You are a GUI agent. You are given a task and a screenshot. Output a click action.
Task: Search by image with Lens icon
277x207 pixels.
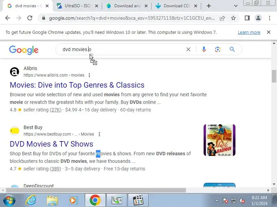[x=218, y=49]
